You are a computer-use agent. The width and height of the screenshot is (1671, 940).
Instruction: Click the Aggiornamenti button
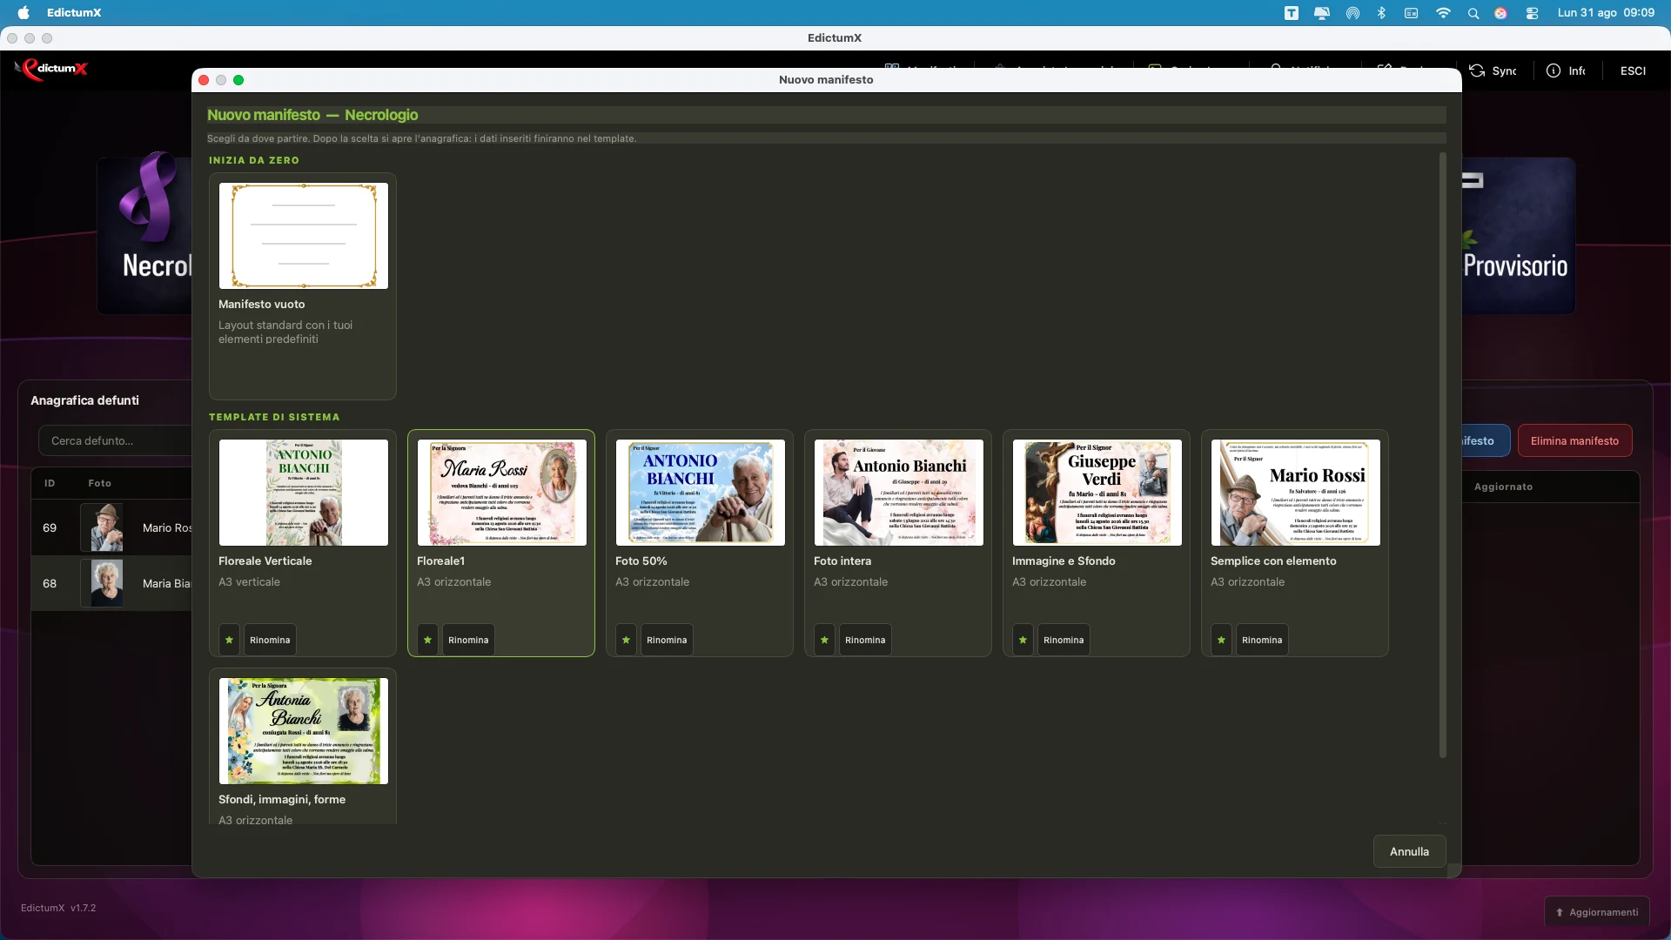pyautogui.click(x=1596, y=912)
